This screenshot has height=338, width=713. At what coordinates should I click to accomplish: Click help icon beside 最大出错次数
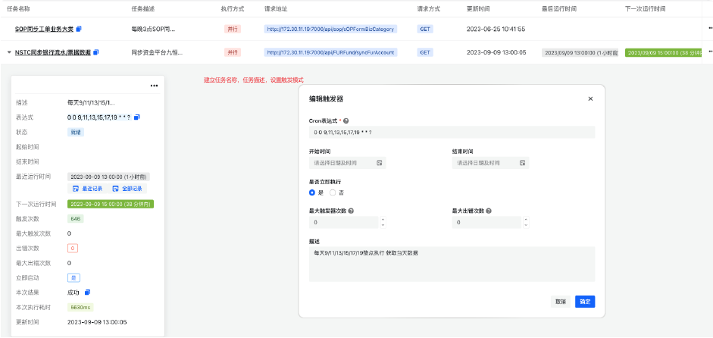(x=489, y=211)
